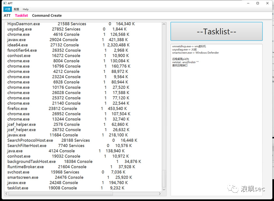The image size is (274, 201).
Task: Select chrome.exe row with PID 26952
Action: pos(69,114)
